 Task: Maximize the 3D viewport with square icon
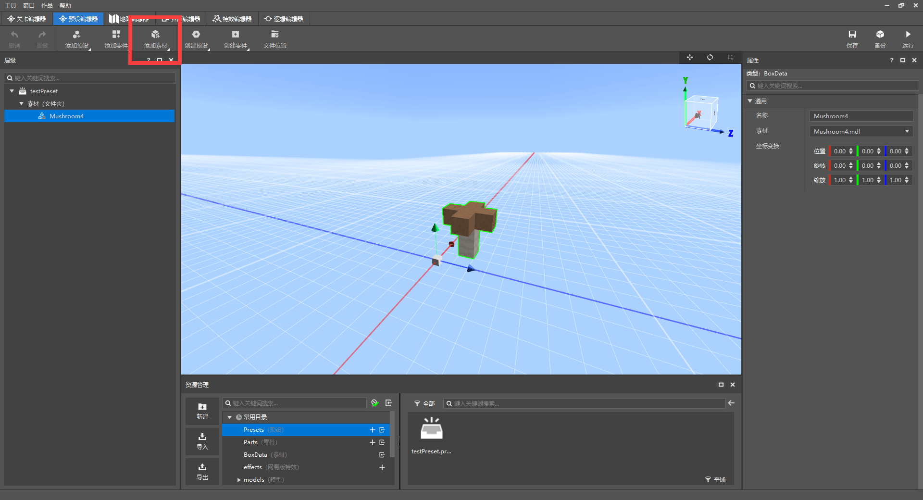pos(730,57)
